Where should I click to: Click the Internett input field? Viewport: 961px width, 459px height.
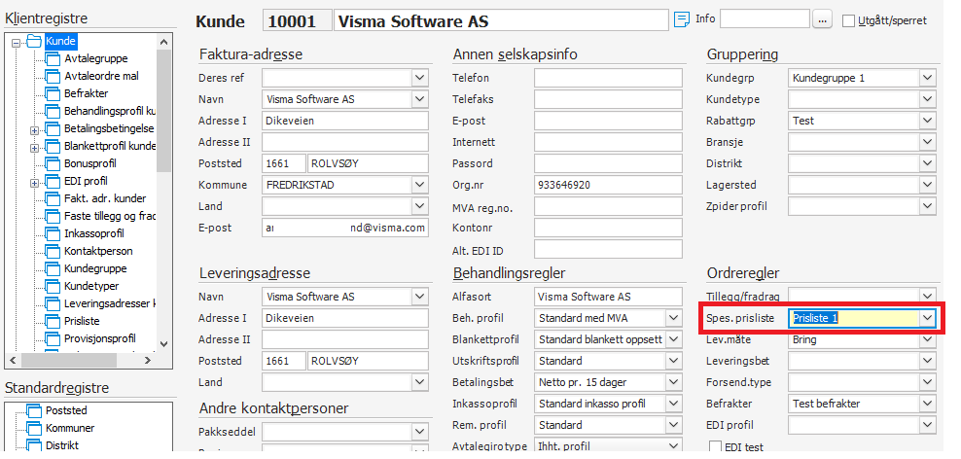click(x=608, y=142)
